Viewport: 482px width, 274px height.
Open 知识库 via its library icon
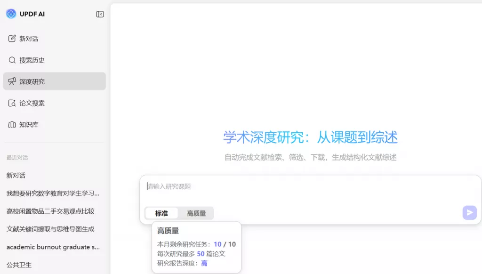coord(12,124)
